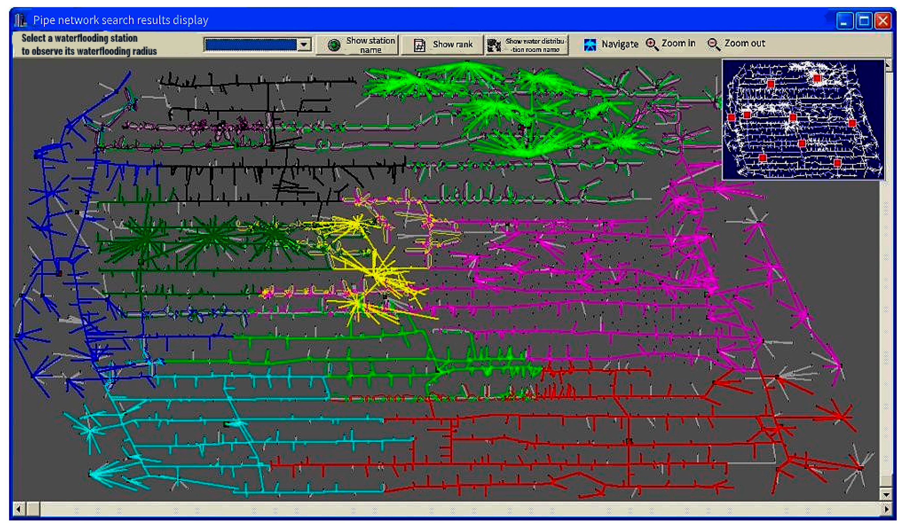The image size is (906, 529).
Task: Click the horizontal scrollbar left arrow
Action: coord(18,509)
